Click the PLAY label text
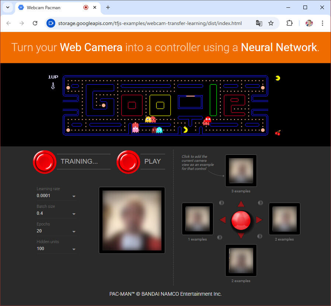This screenshot has width=331, height=306. tap(152, 161)
